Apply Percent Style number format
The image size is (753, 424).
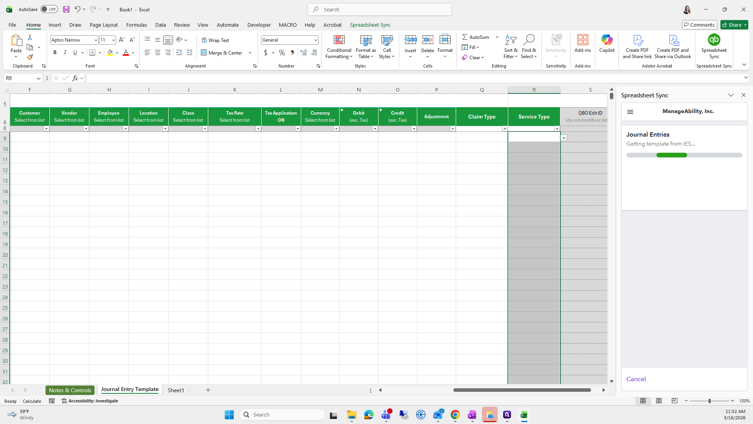282,53
